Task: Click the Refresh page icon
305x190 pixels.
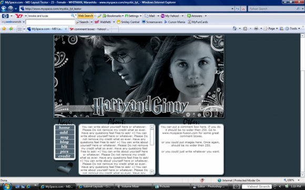Action: tap(238, 9)
